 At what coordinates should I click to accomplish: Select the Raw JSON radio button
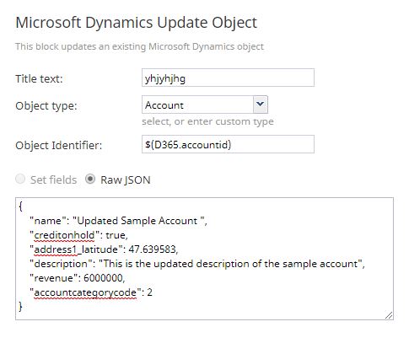tap(90, 180)
